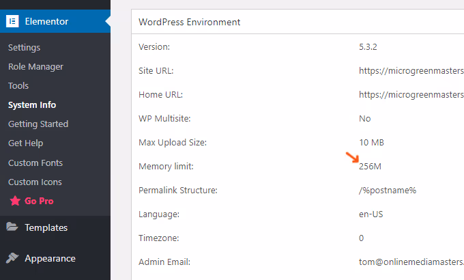Open the Tools submenu item
Image resolution: width=464 pixels, height=280 pixels.
18,85
